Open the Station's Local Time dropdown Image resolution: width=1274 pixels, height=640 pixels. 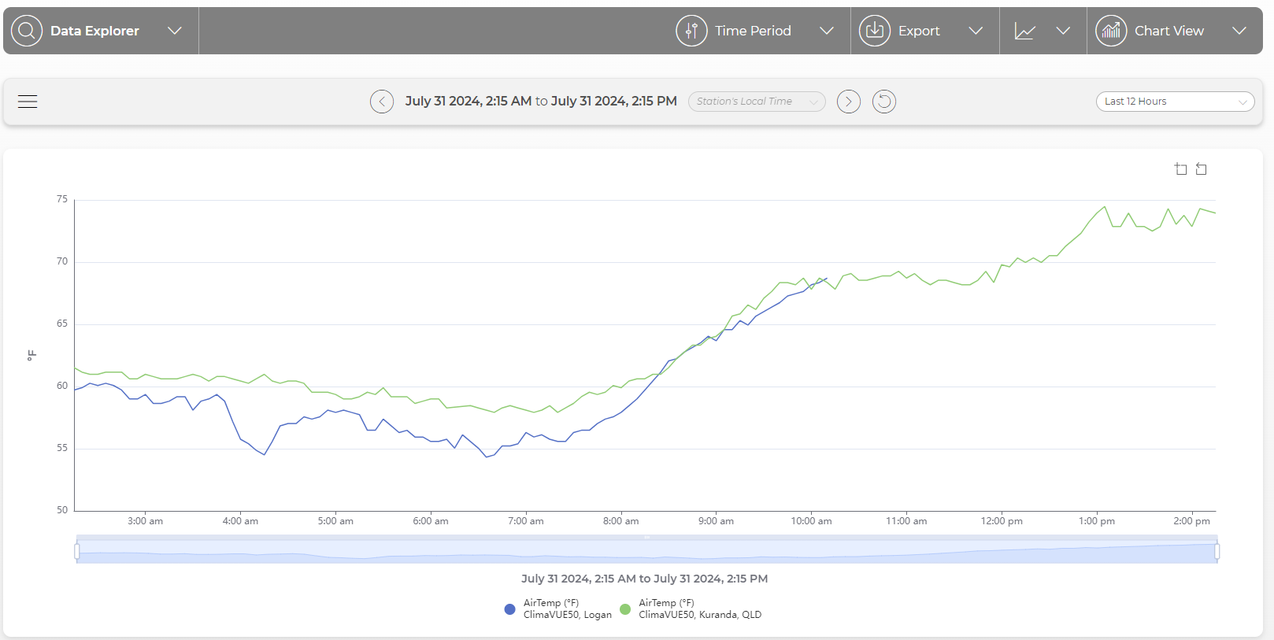756,102
